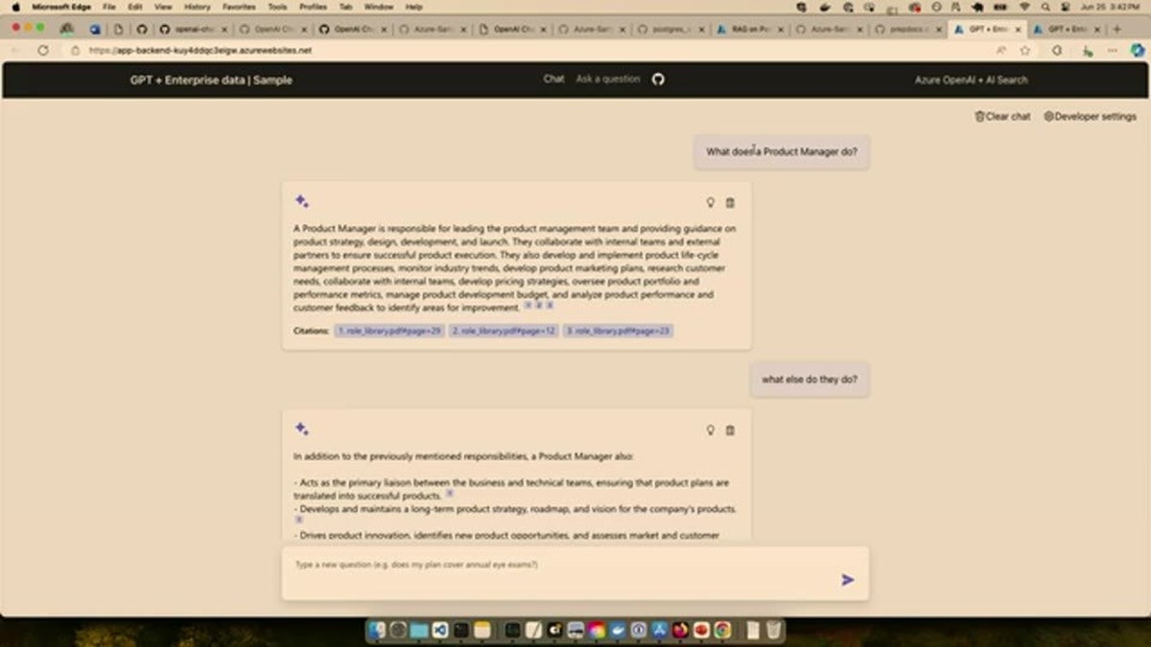Open App Store from the Dock
1151x647 pixels.
pos(660,630)
